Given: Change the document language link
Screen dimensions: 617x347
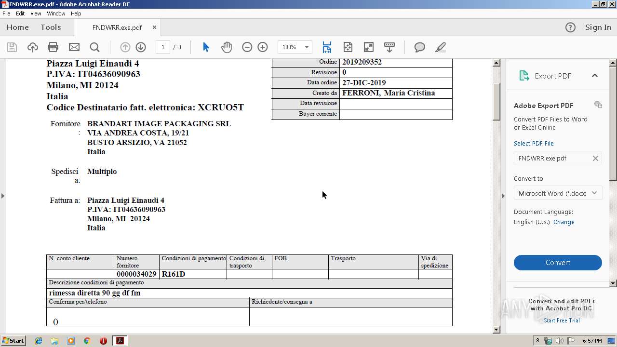Looking at the screenshot, I should tap(564, 222).
